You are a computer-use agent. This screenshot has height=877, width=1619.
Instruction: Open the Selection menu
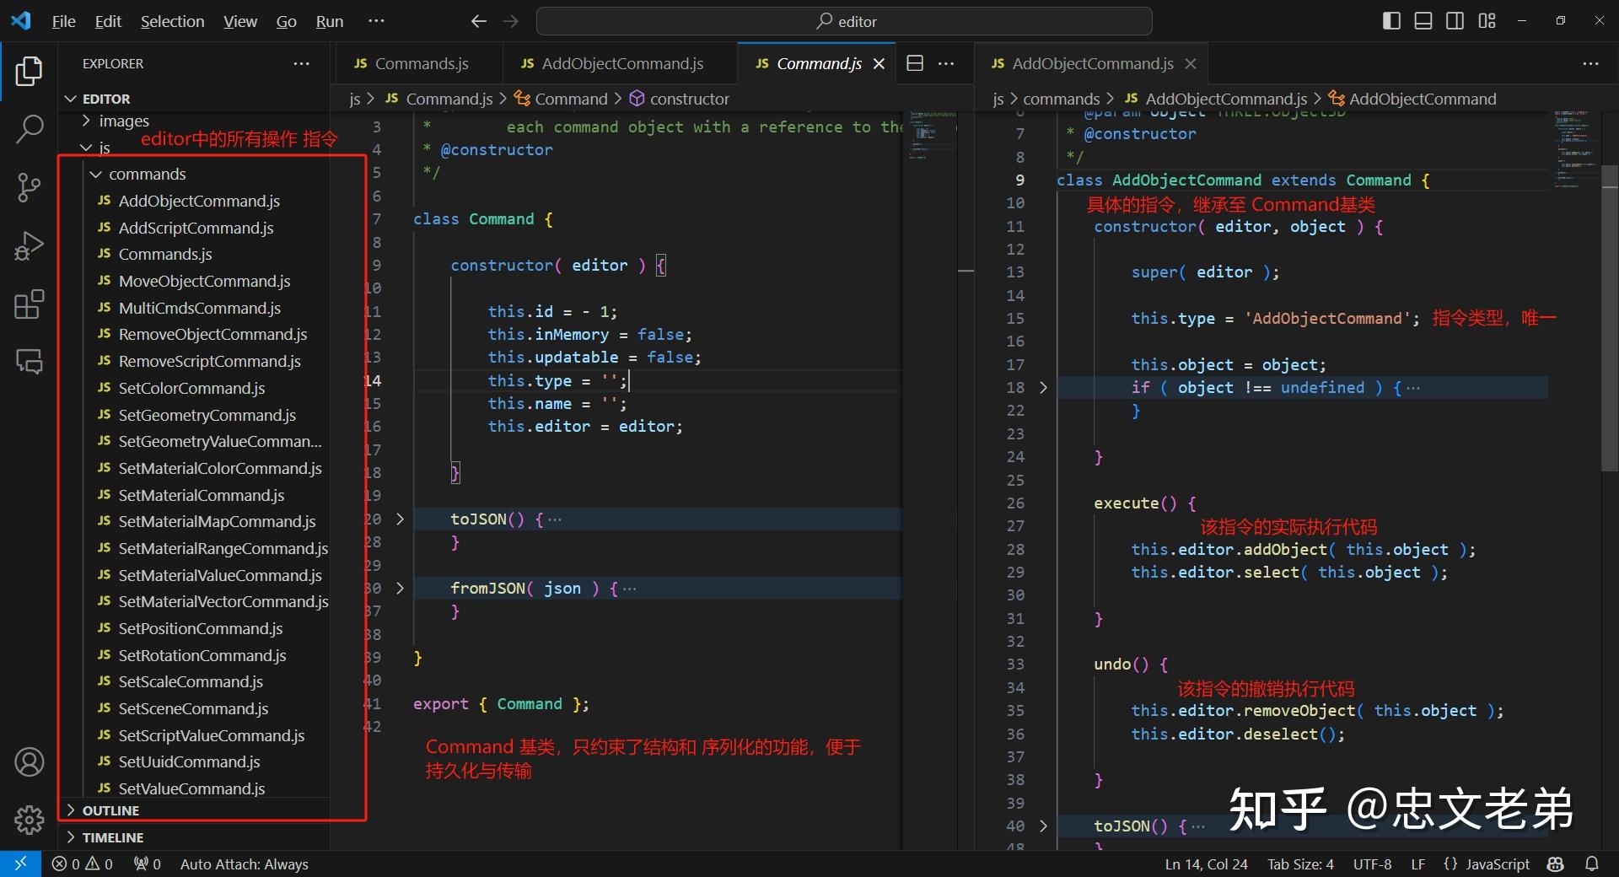[172, 21]
